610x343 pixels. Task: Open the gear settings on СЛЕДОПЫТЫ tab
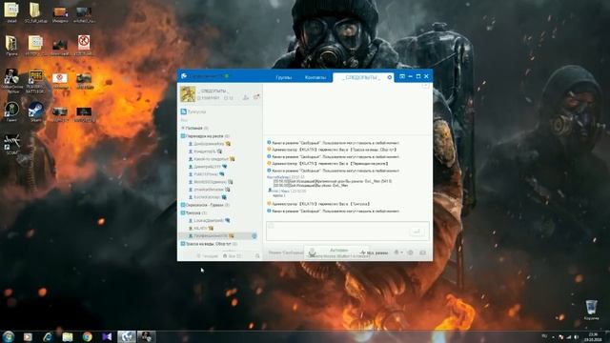pos(390,77)
